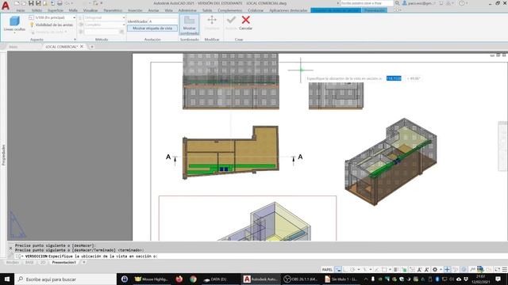Click the Desplazar move icon
The width and height of the screenshot is (508, 285).
click(212, 20)
